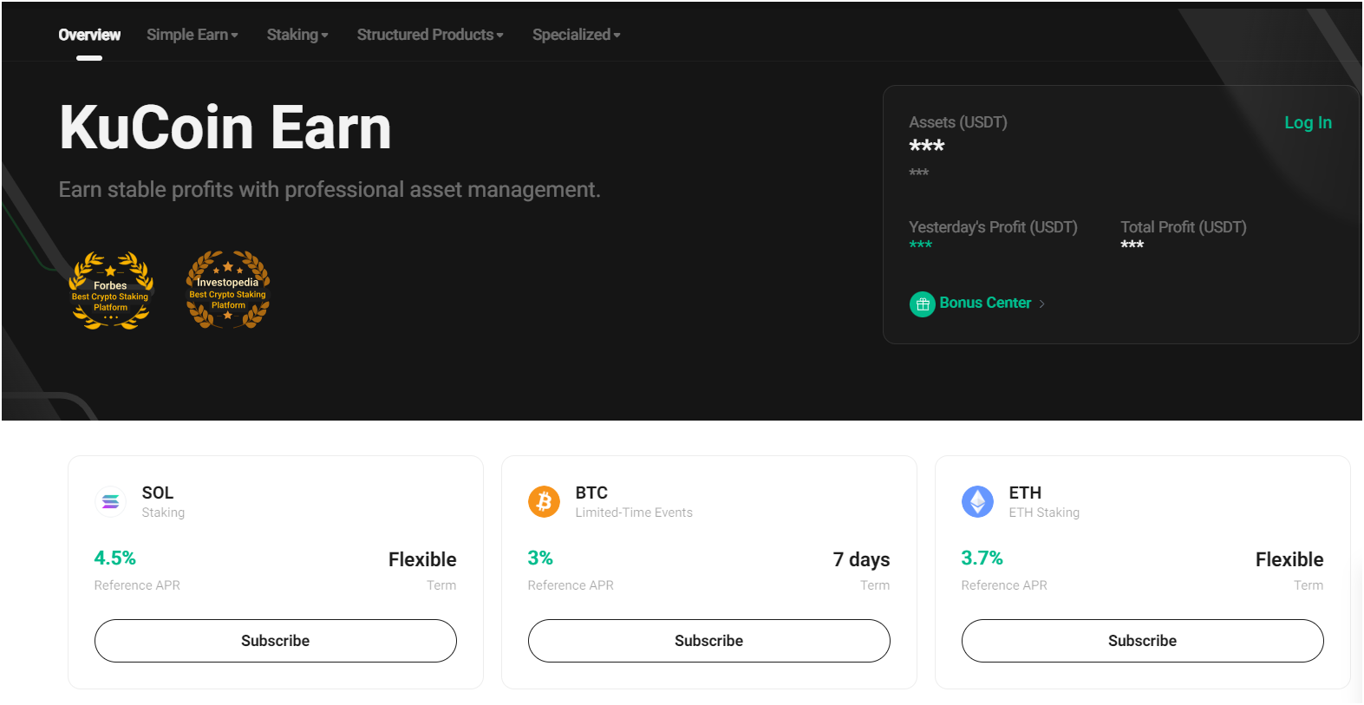Click the Ethereum icon on the ETH card
The width and height of the screenshot is (1364, 705).
click(x=977, y=501)
